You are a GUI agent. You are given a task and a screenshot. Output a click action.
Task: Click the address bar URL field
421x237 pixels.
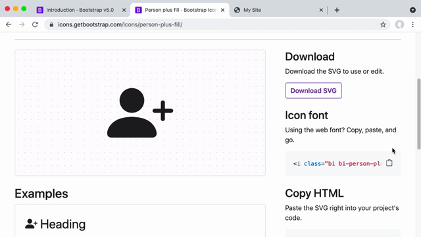[x=215, y=25]
